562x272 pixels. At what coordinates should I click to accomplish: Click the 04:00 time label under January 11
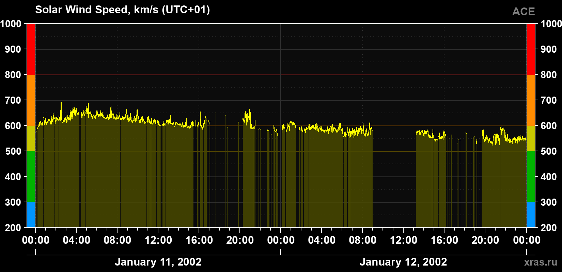pos(77,240)
